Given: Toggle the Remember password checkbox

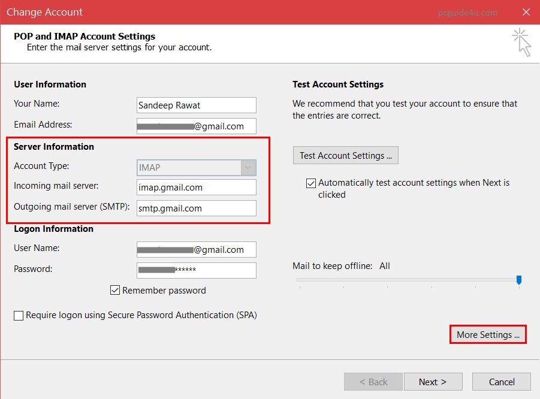Looking at the screenshot, I should pos(116,291).
